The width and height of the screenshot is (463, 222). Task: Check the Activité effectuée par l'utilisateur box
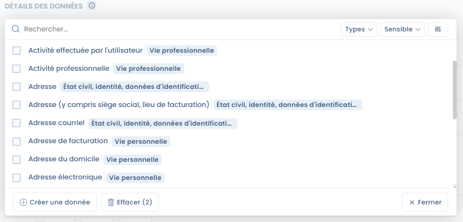click(16, 51)
